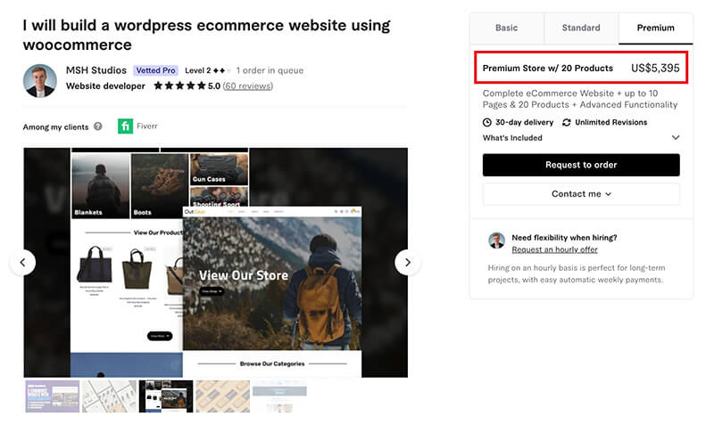714x432 pixels.
Task: Select the third dark store gallery thumbnail
Action: (166, 396)
